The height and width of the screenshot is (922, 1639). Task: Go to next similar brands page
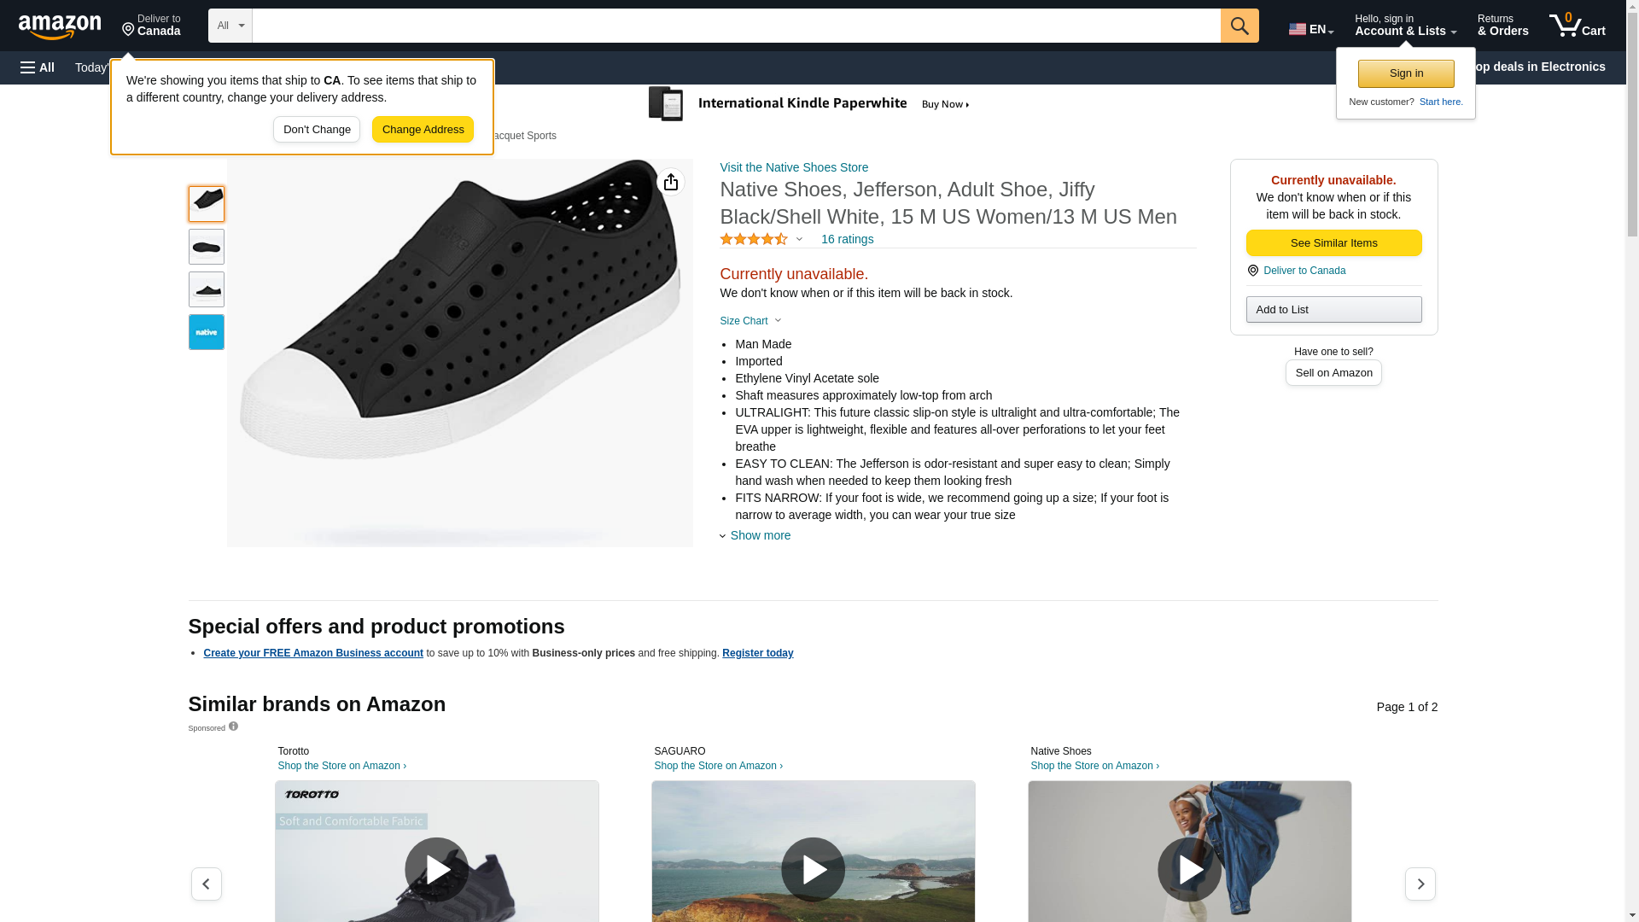1420,884
